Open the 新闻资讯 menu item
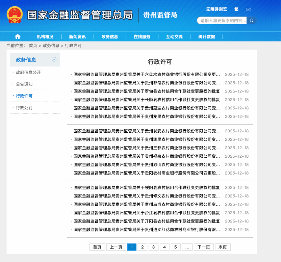The height and width of the screenshot is (262, 281). click(76, 36)
